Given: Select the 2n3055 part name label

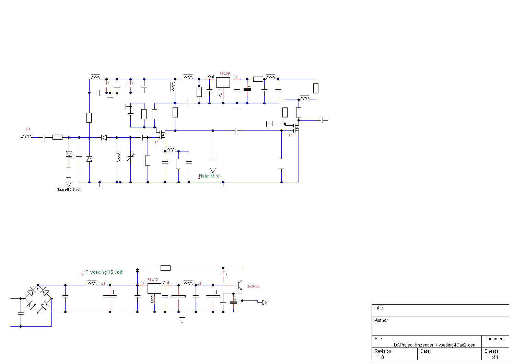Looking at the screenshot, I should 253,286.
